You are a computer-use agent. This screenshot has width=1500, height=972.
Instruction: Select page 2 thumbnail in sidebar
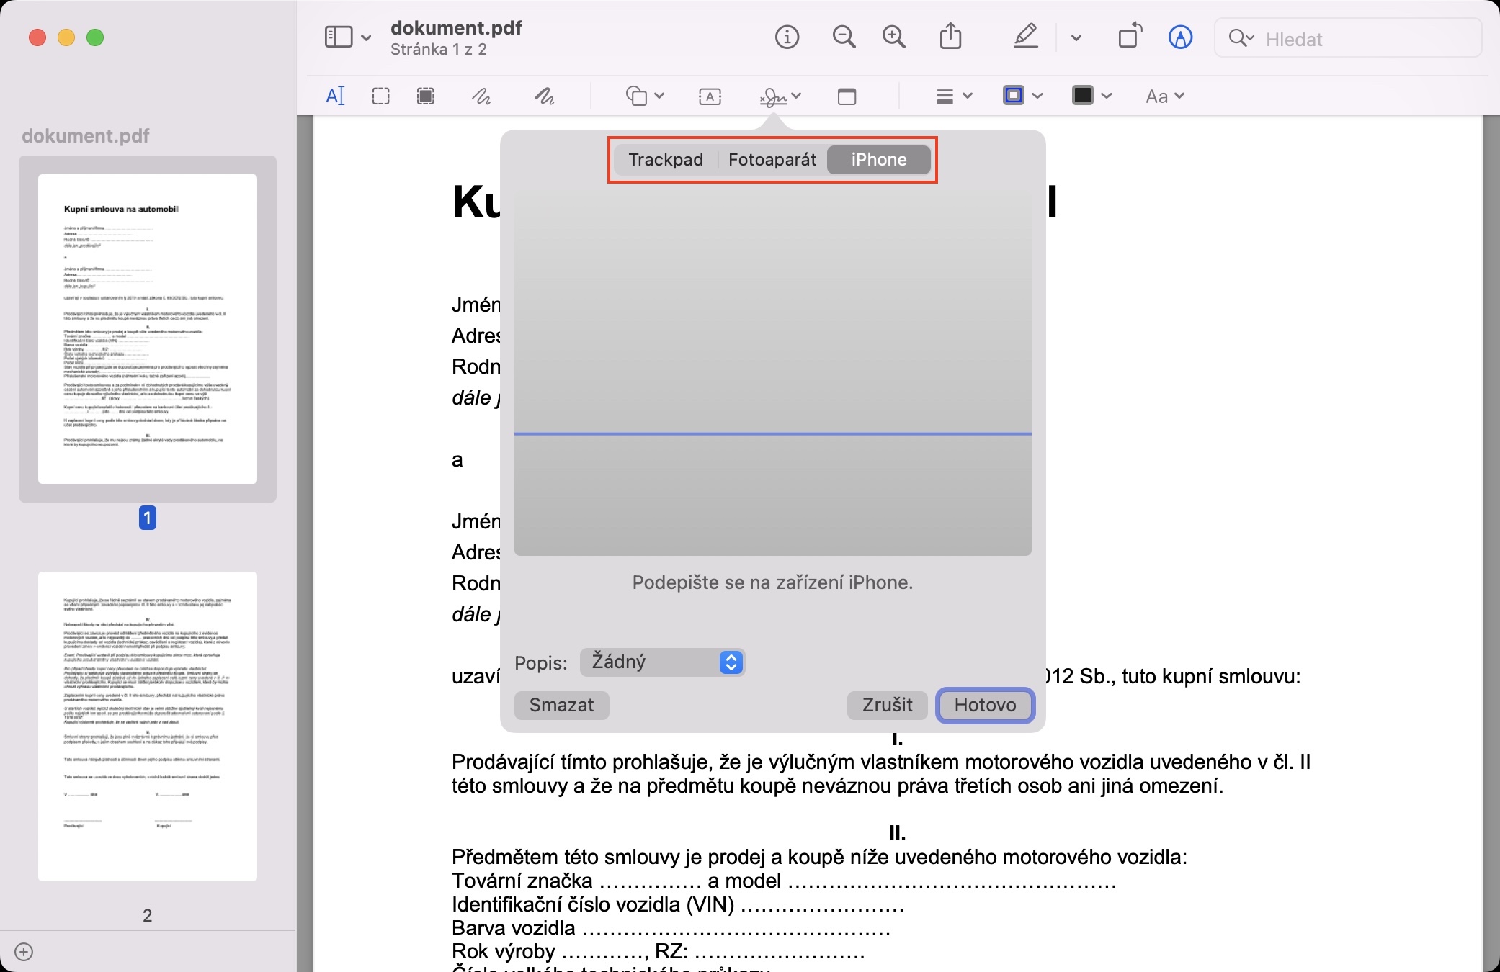click(148, 726)
